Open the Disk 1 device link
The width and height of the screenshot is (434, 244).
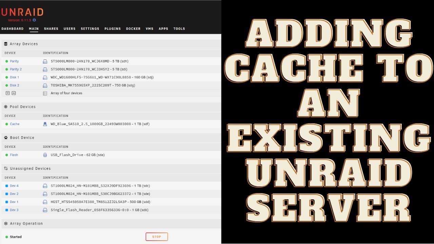(14, 78)
